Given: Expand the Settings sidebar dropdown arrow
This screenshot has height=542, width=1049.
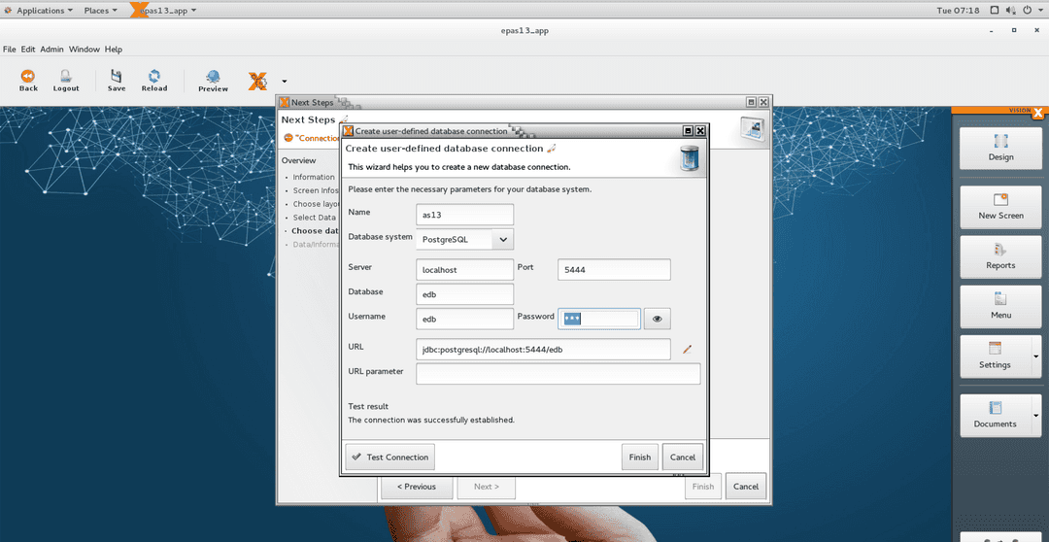Looking at the screenshot, I should (x=1036, y=356).
